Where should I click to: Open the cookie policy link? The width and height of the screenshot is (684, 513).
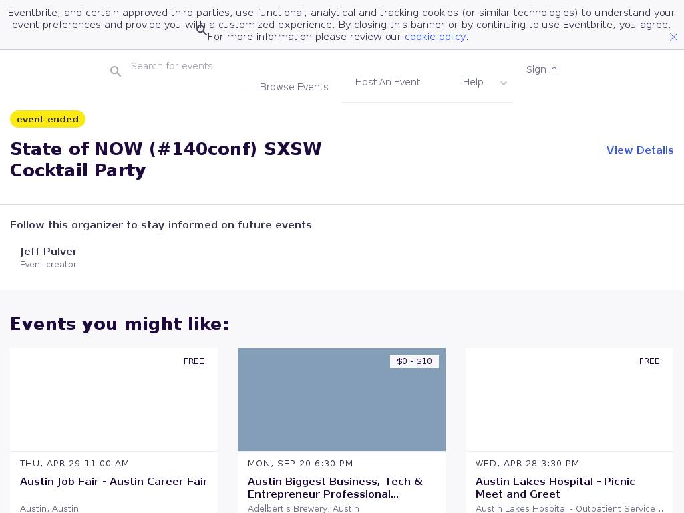click(435, 37)
